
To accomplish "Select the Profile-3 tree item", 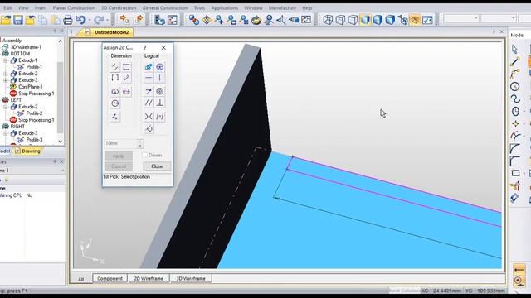I will [x=34, y=140].
